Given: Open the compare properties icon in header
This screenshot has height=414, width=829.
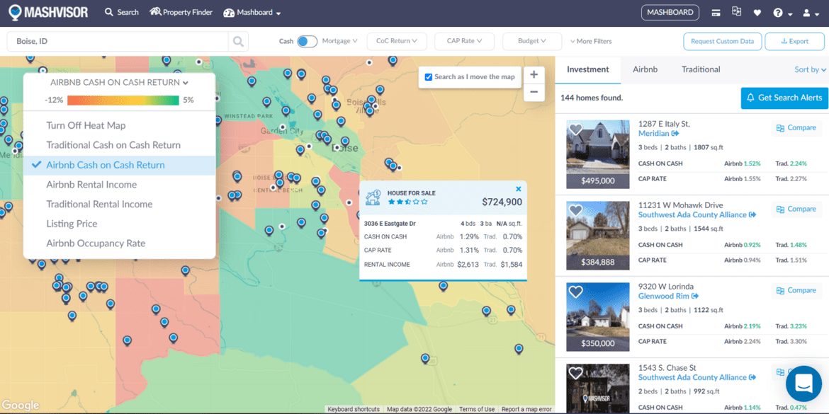Looking at the screenshot, I should click(737, 12).
